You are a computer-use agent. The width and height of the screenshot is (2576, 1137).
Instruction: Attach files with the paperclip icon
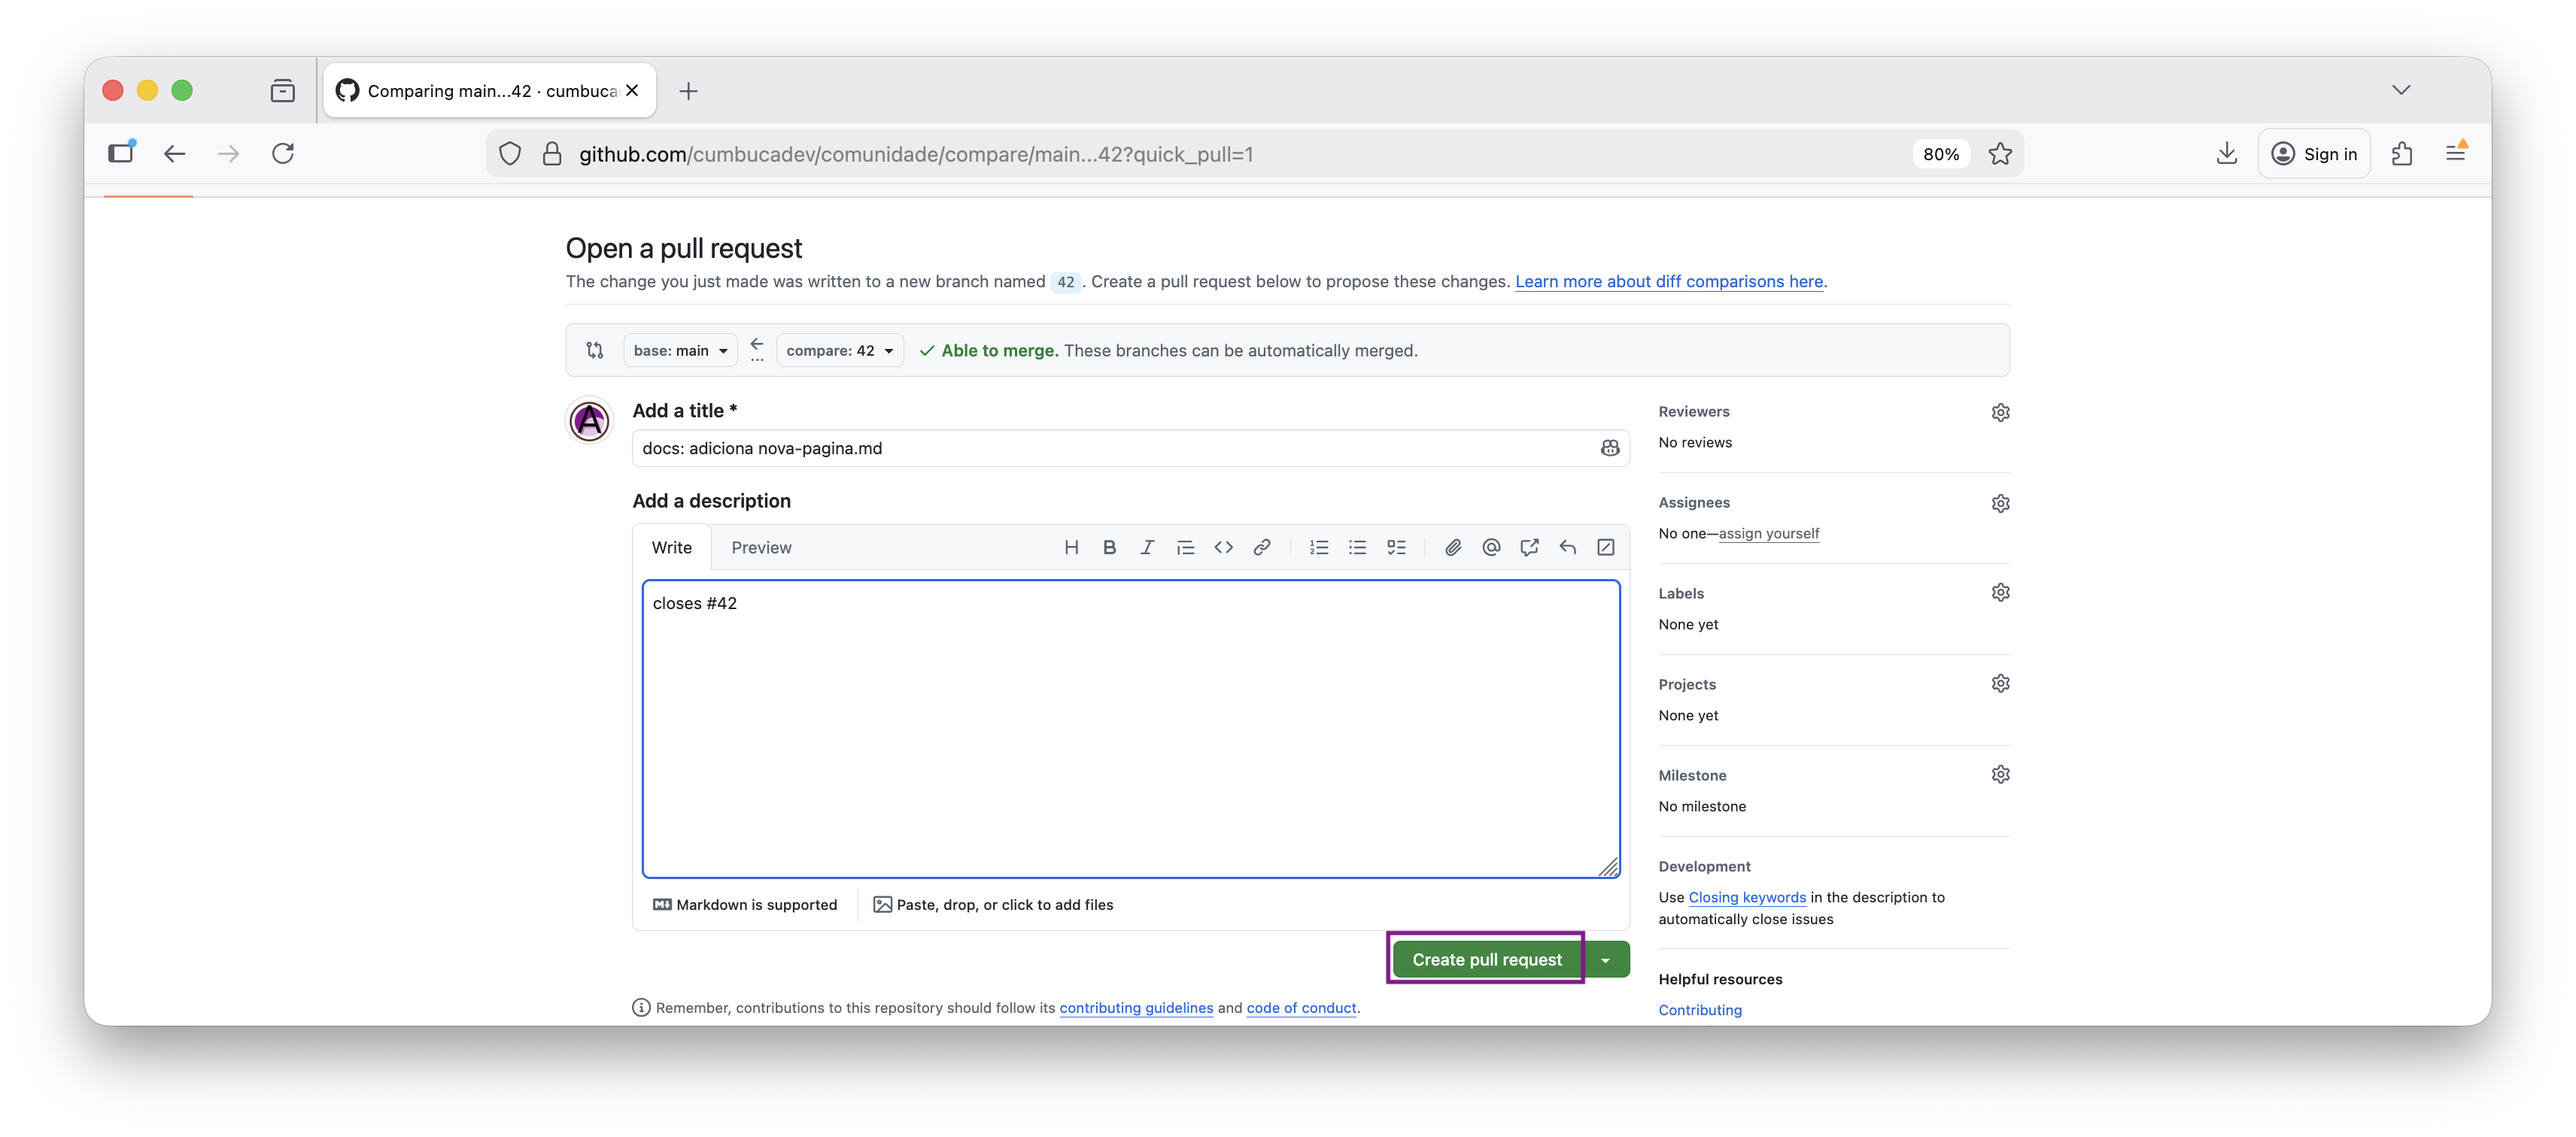(1453, 547)
